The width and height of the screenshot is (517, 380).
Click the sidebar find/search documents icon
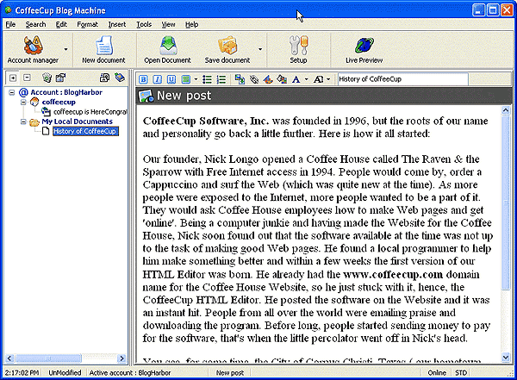pyautogui.click(x=104, y=78)
